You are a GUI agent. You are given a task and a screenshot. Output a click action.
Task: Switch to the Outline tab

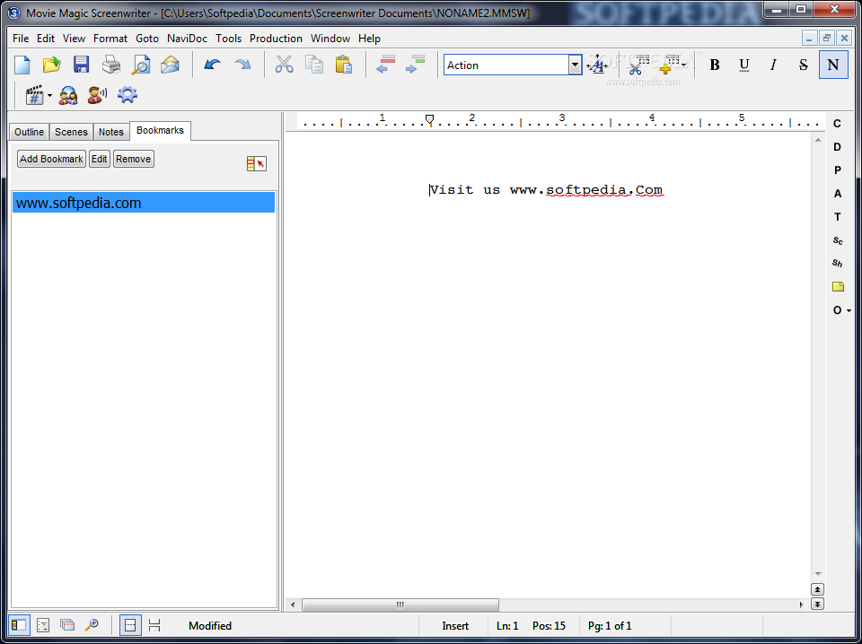click(x=29, y=132)
